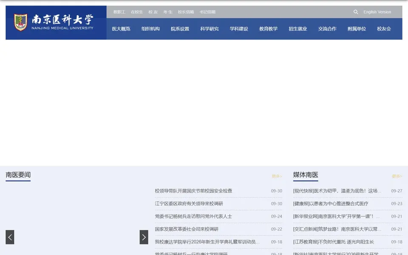Open the 附属单位 menu

pyautogui.click(x=357, y=29)
